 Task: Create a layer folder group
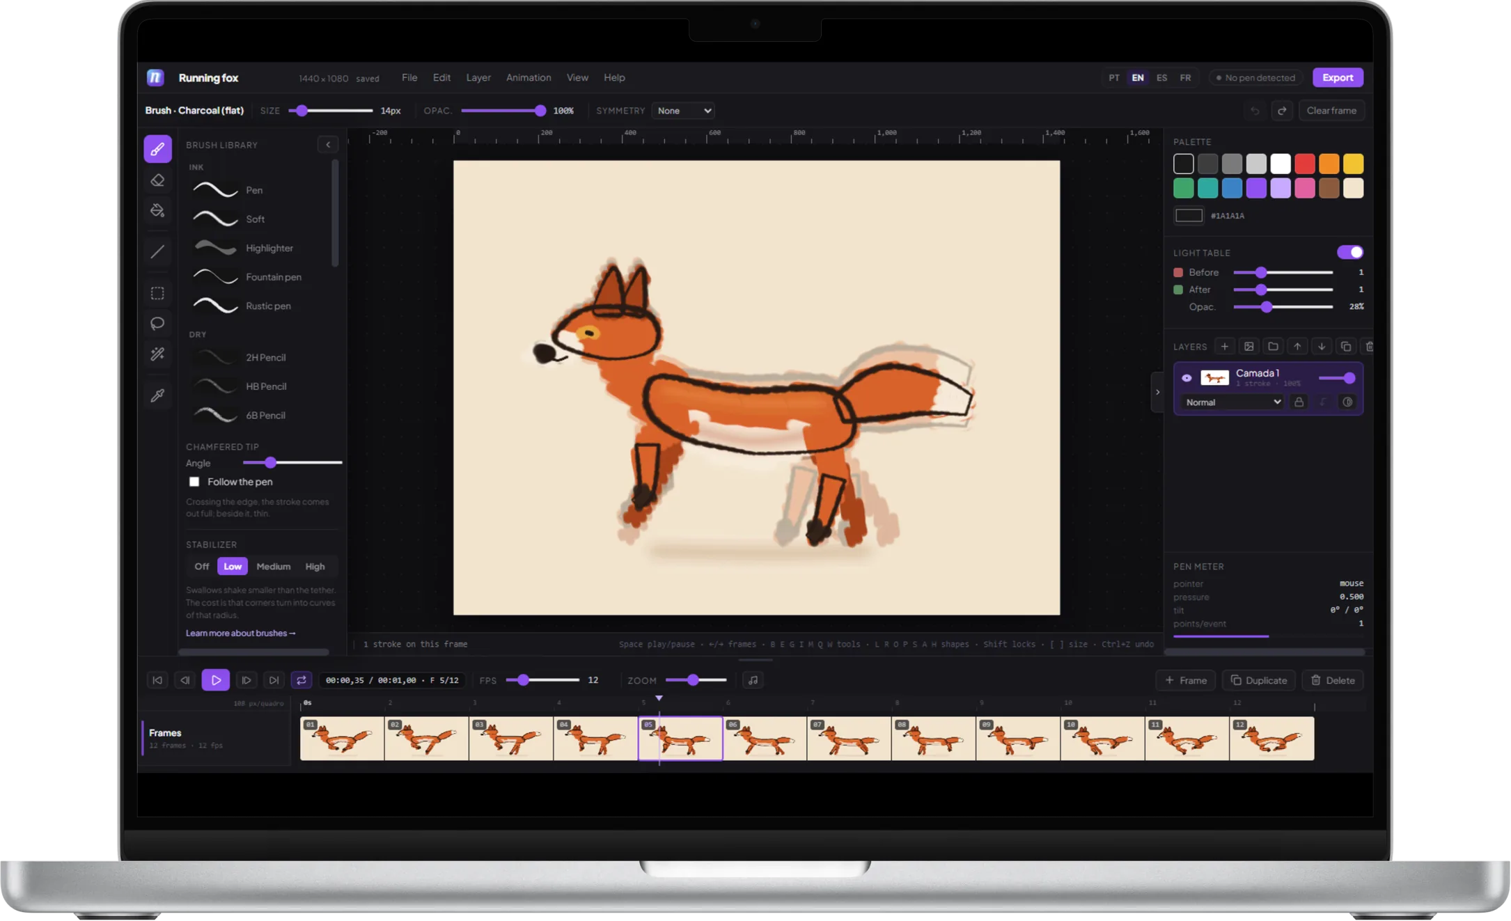[1274, 347]
